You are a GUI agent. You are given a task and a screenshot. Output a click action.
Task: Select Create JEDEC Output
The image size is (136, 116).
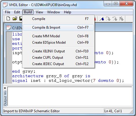pyautogui.click(x=58, y=64)
